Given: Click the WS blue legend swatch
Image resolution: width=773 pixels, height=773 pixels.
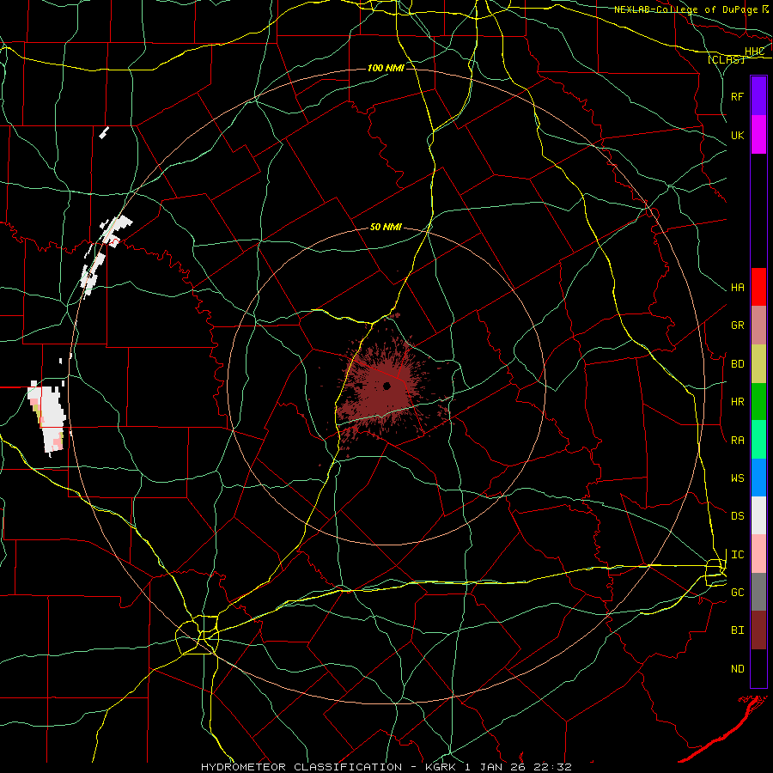Looking at the screenshot, I should click(x=758, y=478).
